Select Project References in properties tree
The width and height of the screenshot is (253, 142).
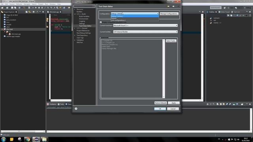[x=83, y=31]
